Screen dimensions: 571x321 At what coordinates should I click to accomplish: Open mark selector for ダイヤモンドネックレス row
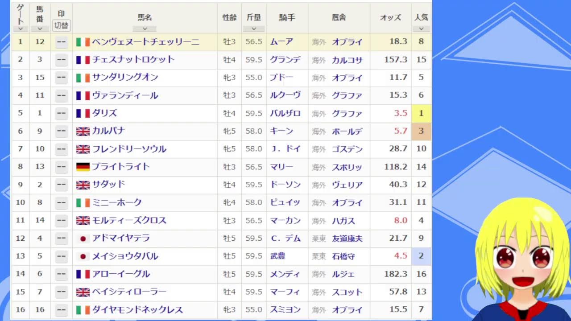point(61,310)
